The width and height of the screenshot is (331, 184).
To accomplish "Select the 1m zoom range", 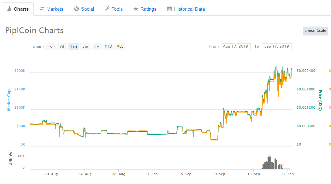I will click(x=74, y=46).
